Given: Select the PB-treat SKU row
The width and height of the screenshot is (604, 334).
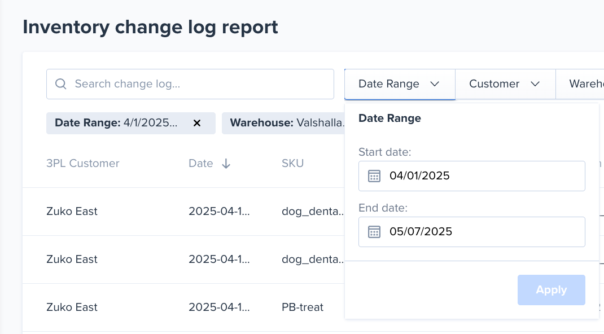Looking at the screenshot, I should (303, 307).
